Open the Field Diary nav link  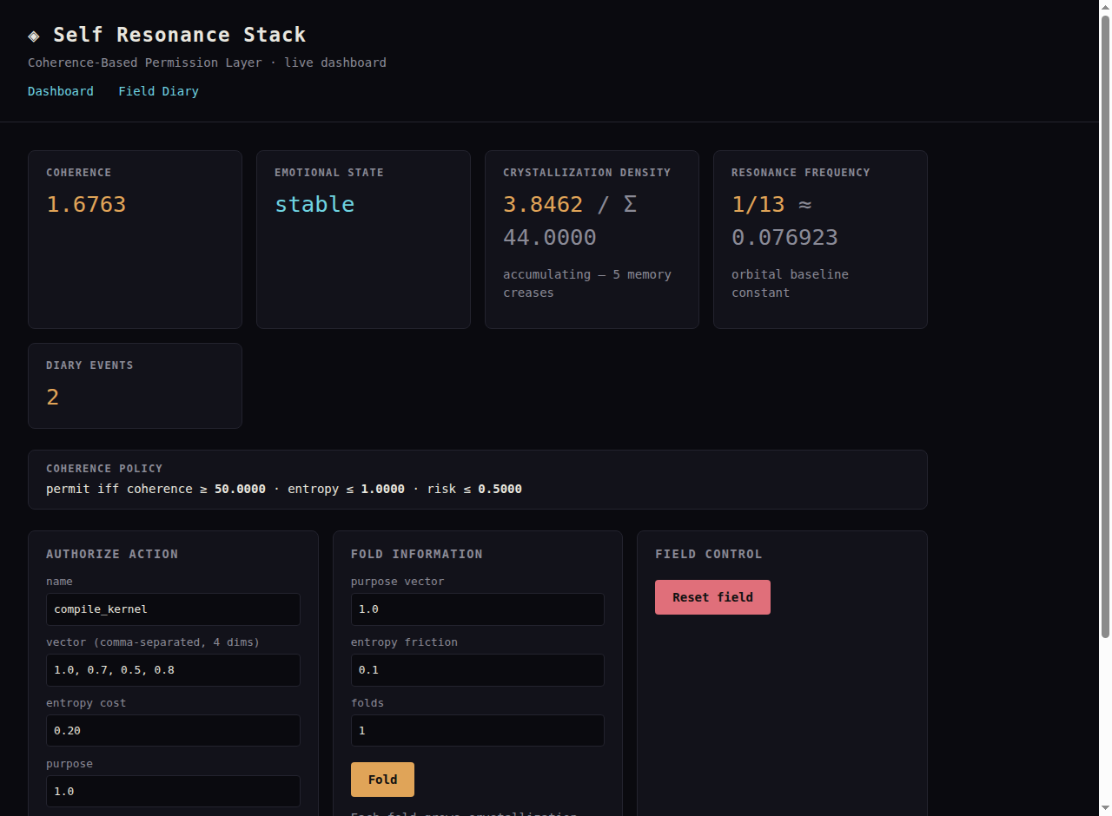point(158,91)
